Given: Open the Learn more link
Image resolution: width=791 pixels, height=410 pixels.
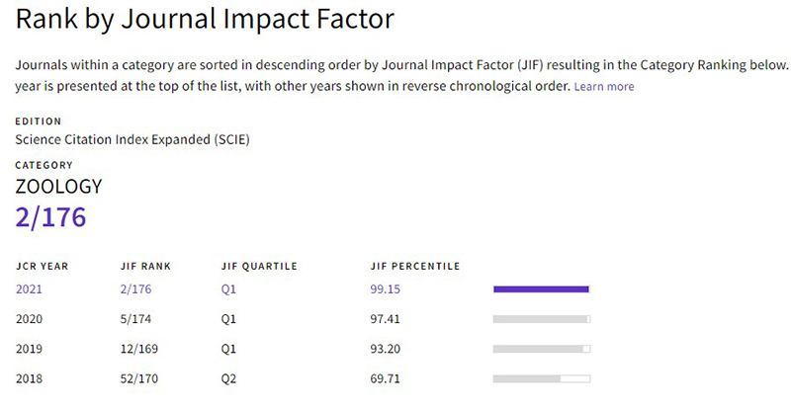Looking at the screenshot, I should click(x=604, y=87).
